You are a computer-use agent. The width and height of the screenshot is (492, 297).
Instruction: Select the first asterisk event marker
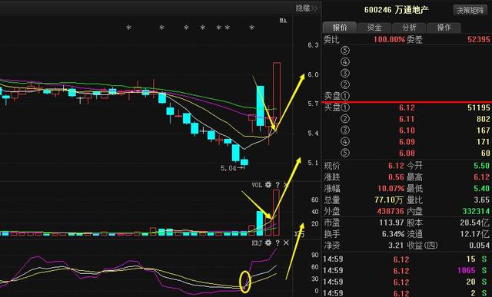point(128,28)
